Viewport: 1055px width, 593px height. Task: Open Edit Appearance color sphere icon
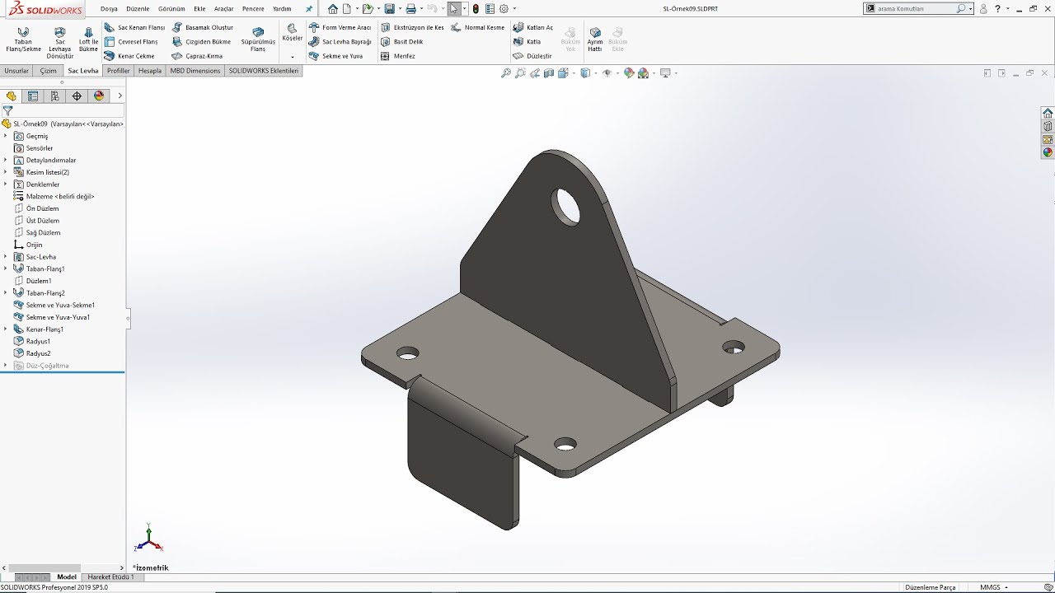[629, 73]
